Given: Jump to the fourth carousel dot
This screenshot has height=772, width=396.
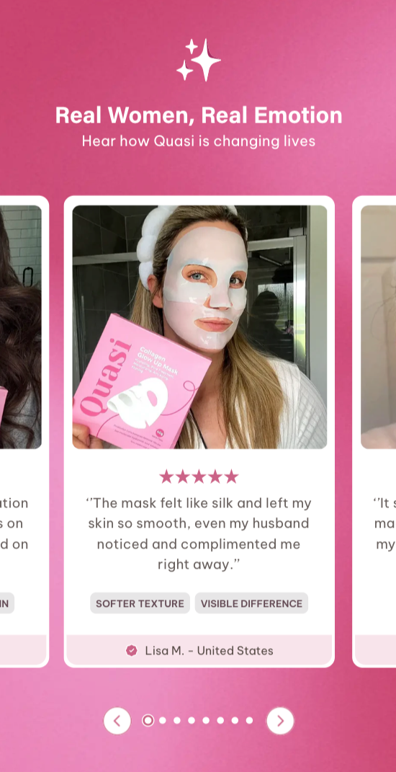Looking at the screenshot, I should click(x=192, y=721).
